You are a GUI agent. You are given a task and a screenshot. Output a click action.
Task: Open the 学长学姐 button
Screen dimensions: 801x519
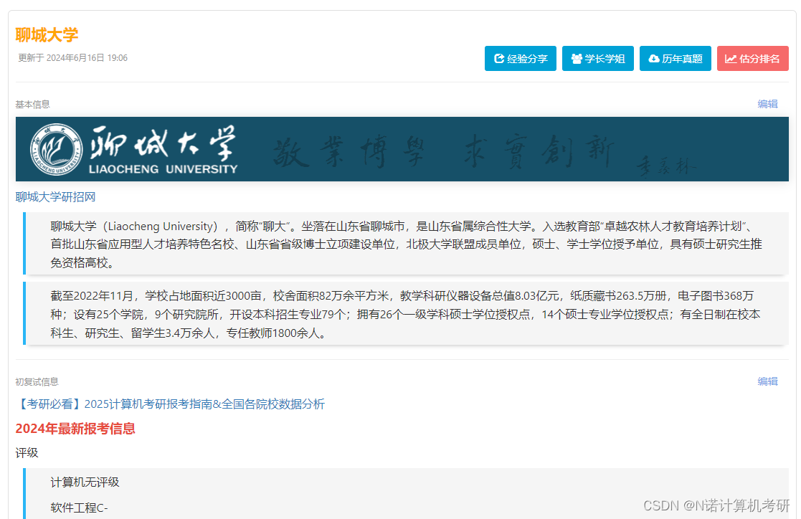pos(597,59)
